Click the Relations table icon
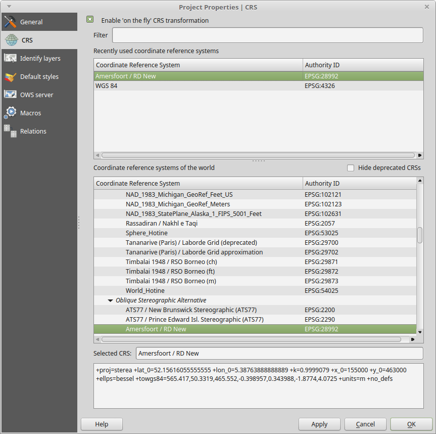Screen dimensions: 436x434 [10, 131]
